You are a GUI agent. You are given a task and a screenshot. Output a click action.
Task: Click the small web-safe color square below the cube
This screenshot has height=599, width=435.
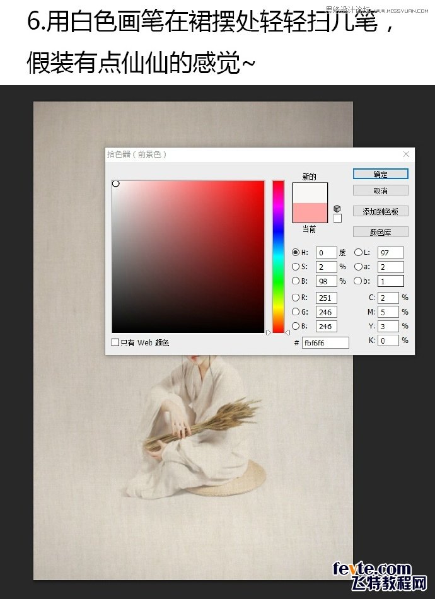337,218
